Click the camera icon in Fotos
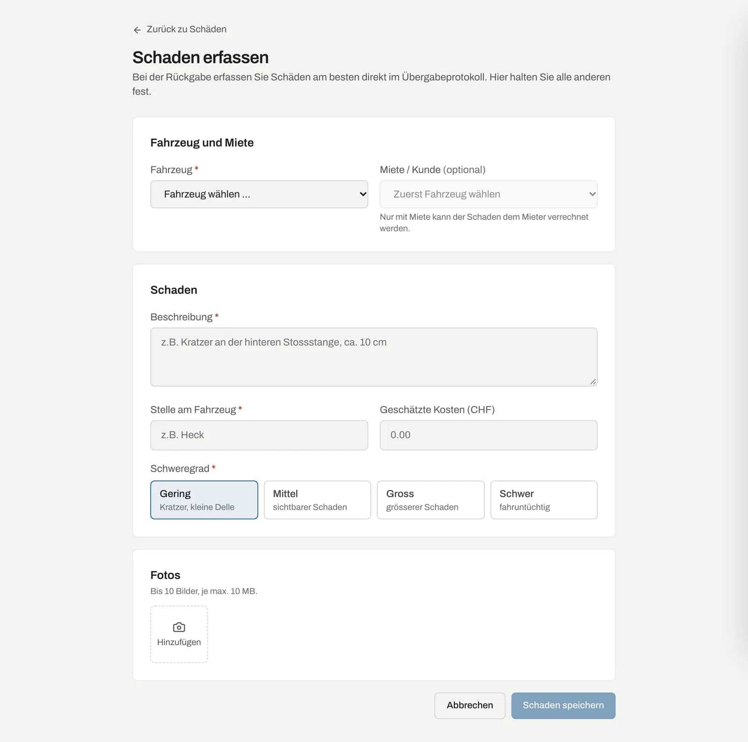This screenshot has height=742, width=748. 179,627
